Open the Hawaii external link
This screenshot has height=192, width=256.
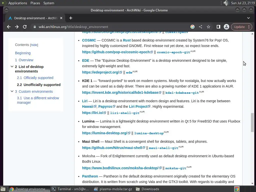click(89, 106)
